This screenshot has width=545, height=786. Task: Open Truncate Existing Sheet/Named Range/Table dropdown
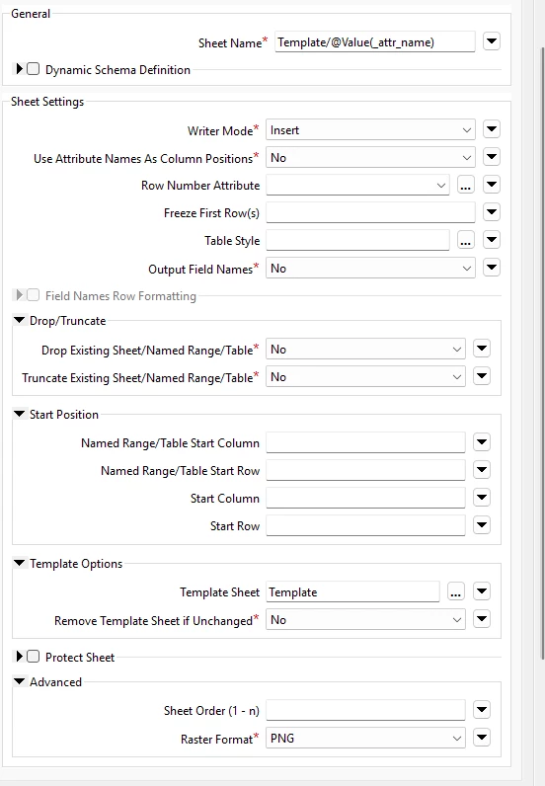(x=365, y=377)
